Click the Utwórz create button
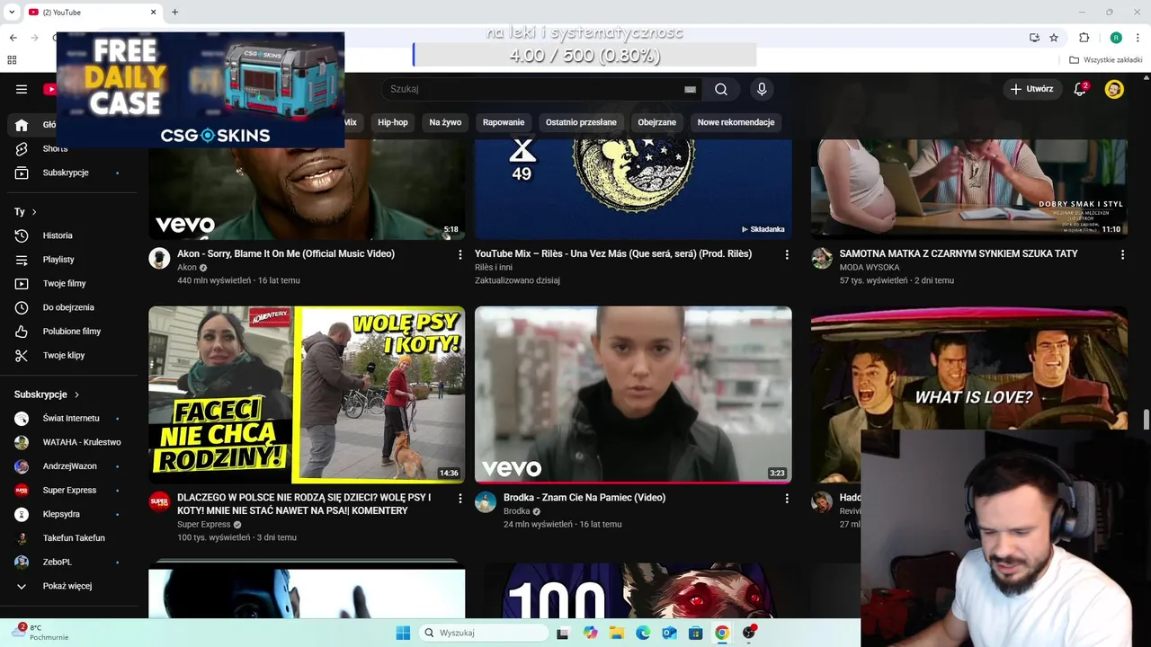 coord(1031,89)
